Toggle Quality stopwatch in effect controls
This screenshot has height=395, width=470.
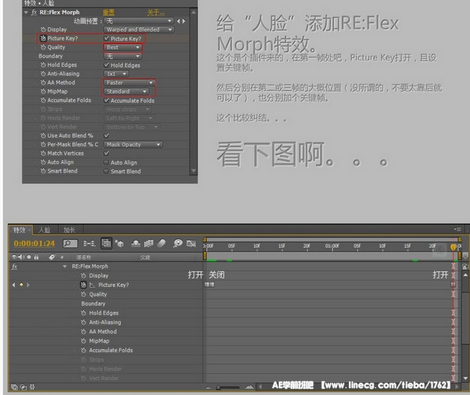43,47
